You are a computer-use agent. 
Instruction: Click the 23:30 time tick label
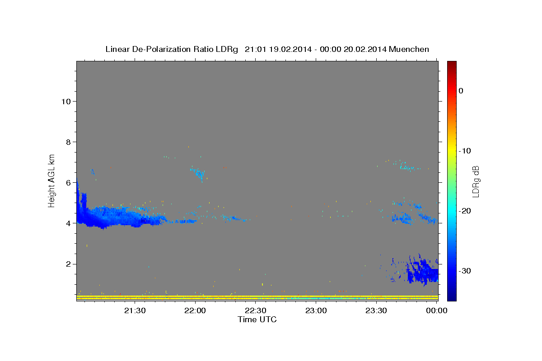coord(376,310)
